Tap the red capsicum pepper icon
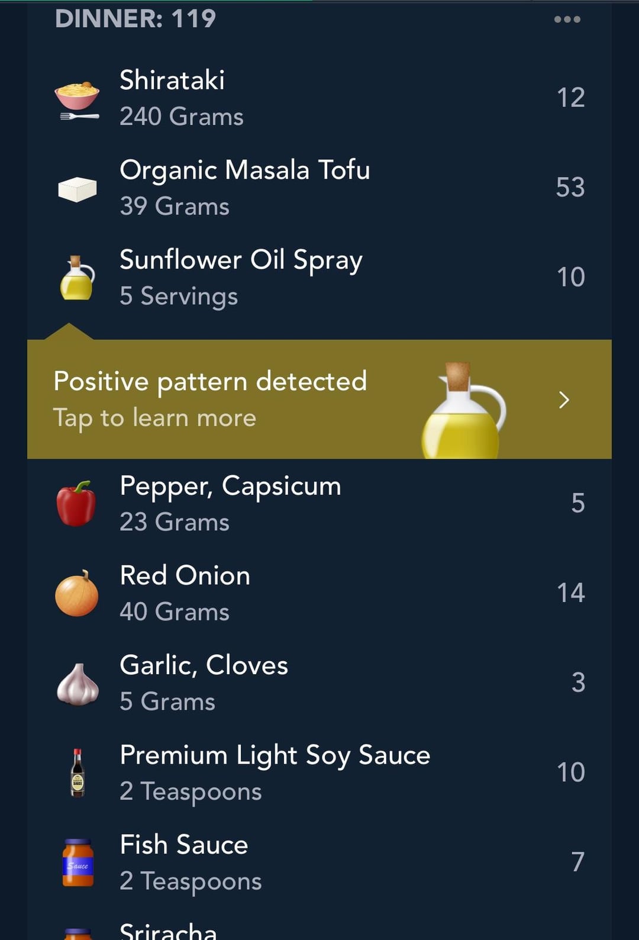This screenshot has height=940, width=639. [76, 504]
